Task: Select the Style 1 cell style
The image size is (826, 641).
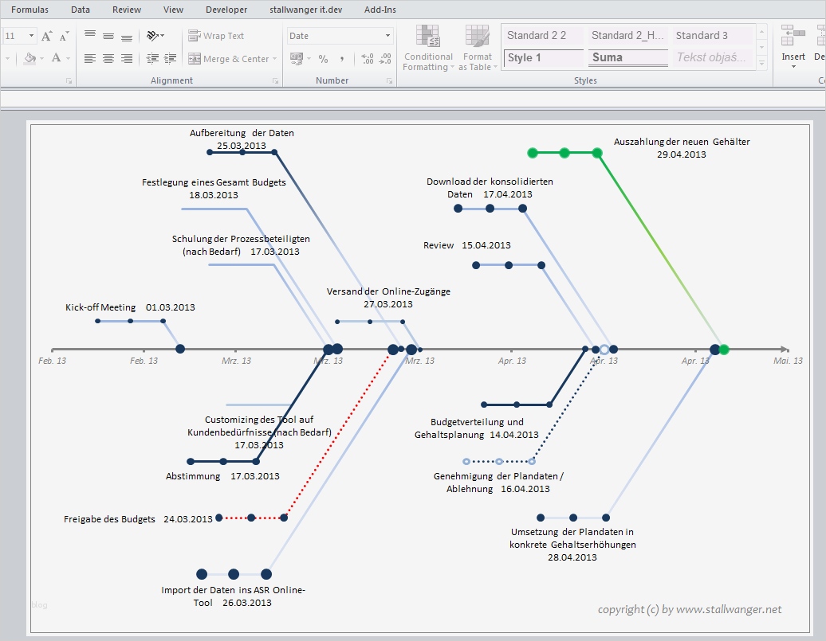Action: click(544, 57)
